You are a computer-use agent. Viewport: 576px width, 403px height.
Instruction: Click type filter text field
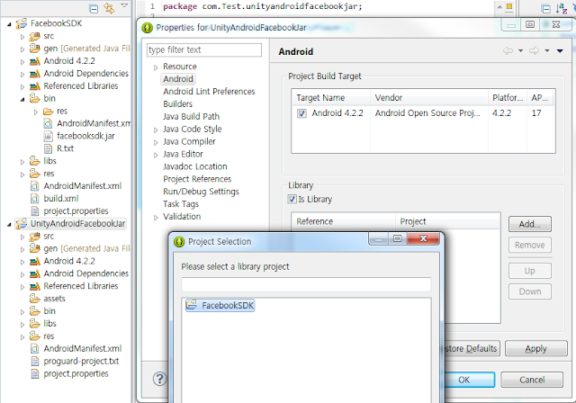click(x=204, y=49)
